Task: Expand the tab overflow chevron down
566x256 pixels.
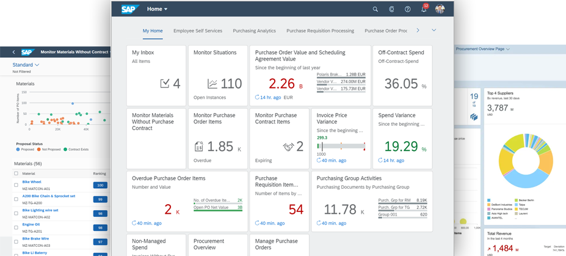Action: coord(434,30)
